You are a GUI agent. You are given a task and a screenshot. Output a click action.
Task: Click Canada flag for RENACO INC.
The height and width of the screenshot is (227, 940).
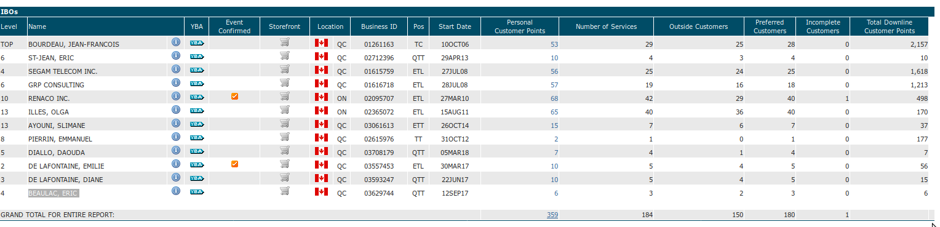[321, 97]
